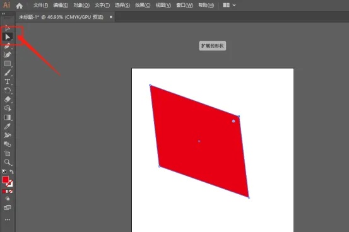The height and width of the screenshot is (232, 349).
Task: Select the Eyedropper tool
Action: pyautogui.click(x=8, y=126)
